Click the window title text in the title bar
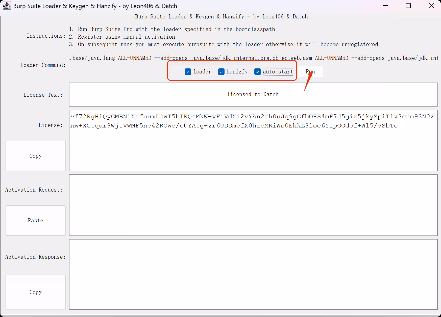 pos(95,6)
